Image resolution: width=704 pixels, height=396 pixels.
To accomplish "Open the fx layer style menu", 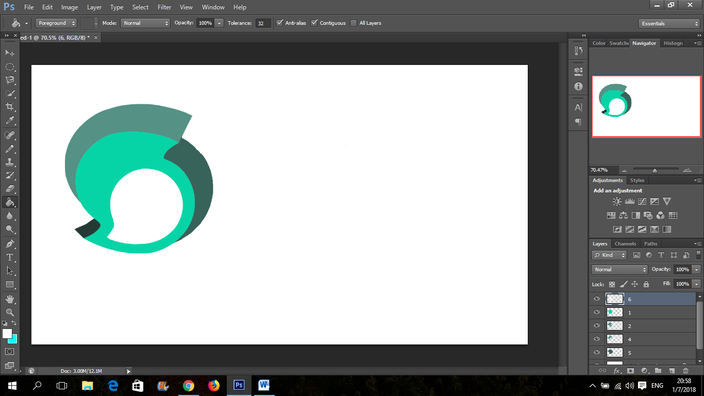I will [x=616, y=371].
